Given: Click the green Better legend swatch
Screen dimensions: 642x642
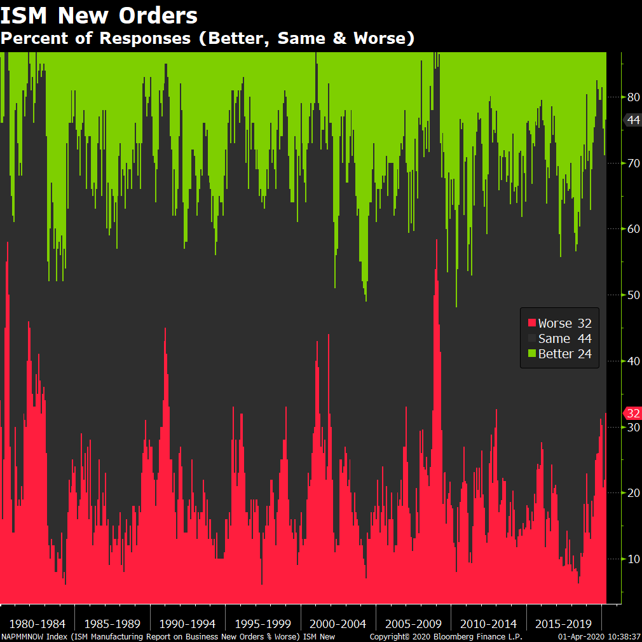Looking at the screenshot, I should click(x=532, y=353).
